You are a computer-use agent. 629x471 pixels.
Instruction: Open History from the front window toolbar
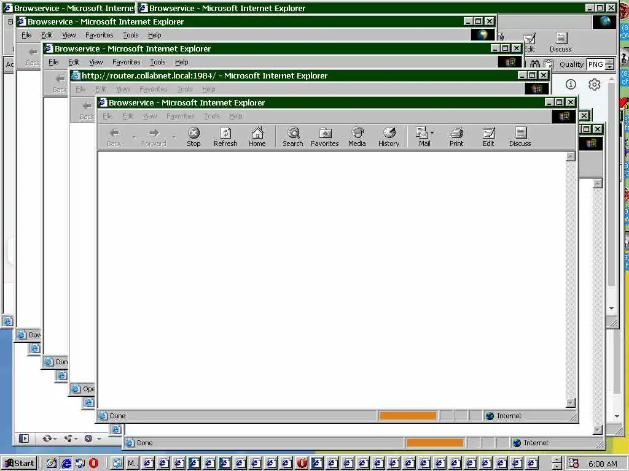389,137
